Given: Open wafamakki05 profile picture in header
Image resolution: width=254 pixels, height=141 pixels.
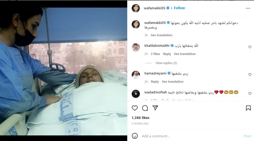Looking at the screenshot, I should pyautogui.click(x=136, y=8).
